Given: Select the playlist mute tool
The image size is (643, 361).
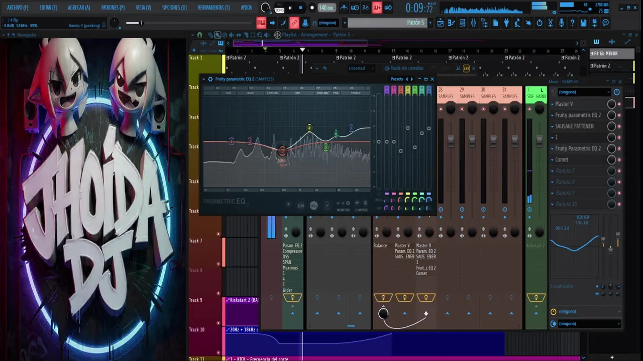Looking at the screenshot, I should pos(231,35).
